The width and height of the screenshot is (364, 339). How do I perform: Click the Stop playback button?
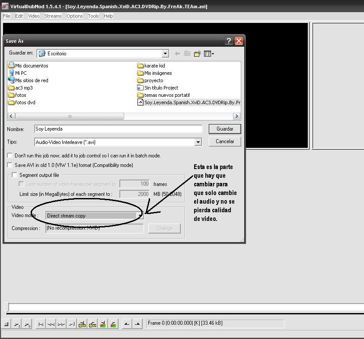pos(6,324)
